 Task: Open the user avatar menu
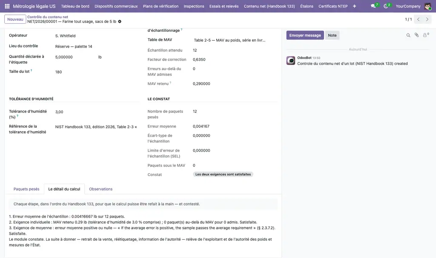coord(427,6)
